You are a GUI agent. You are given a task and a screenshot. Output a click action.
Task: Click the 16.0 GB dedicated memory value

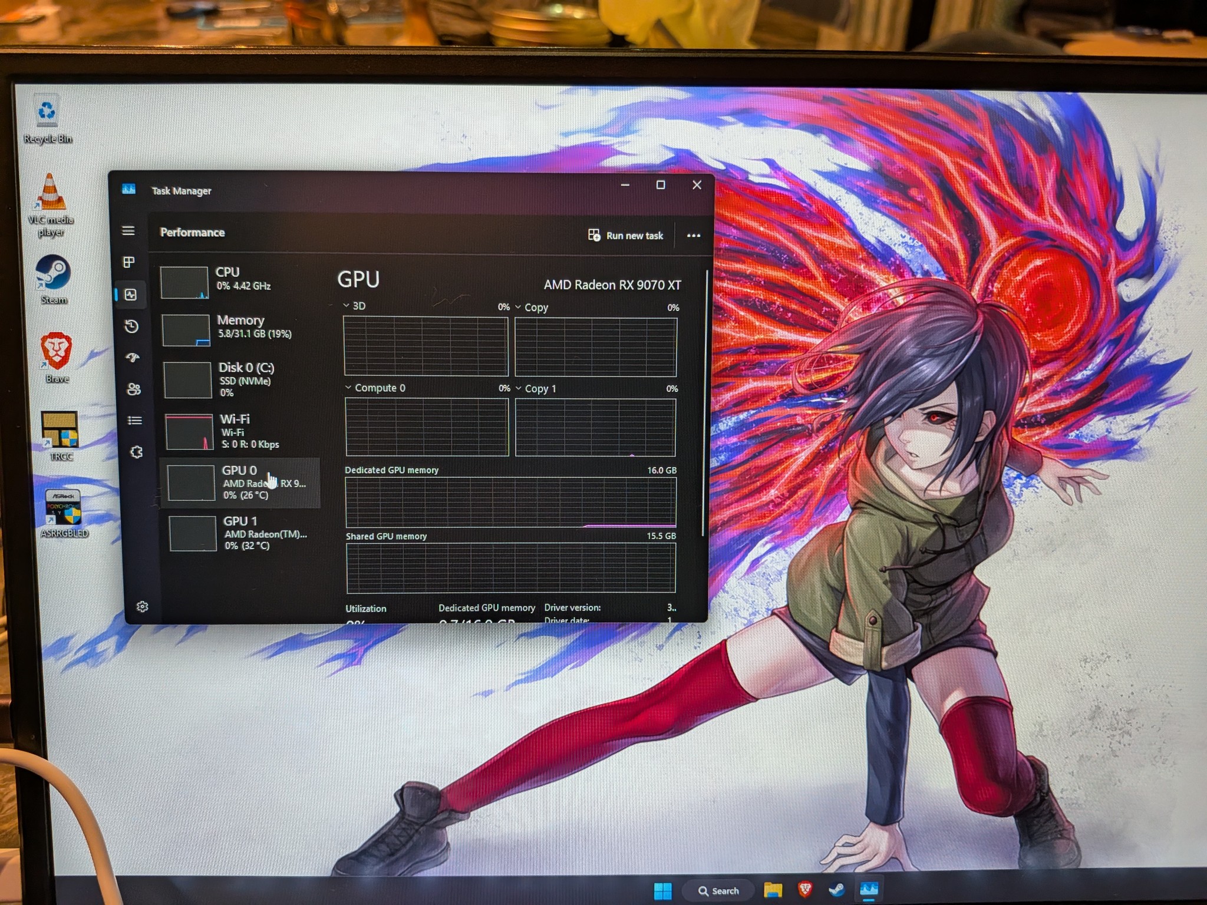[x=662, y=470]
